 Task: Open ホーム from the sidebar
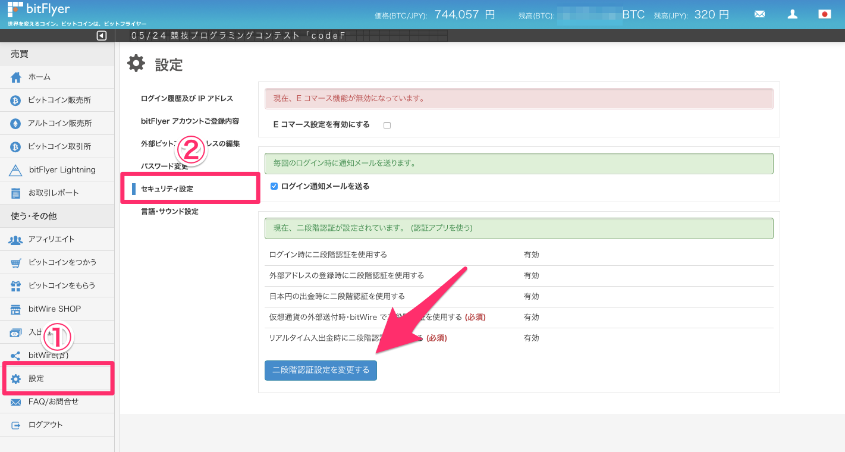click(39, 77)
